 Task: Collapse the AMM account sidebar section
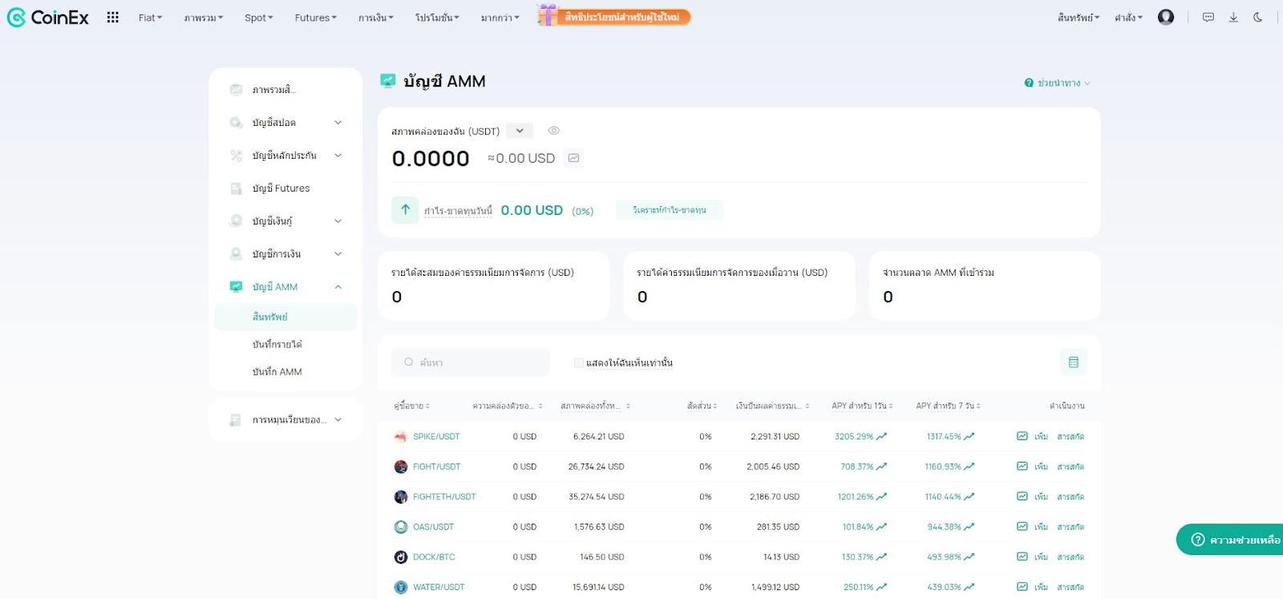pyautogui.click(x=338, y=287)
